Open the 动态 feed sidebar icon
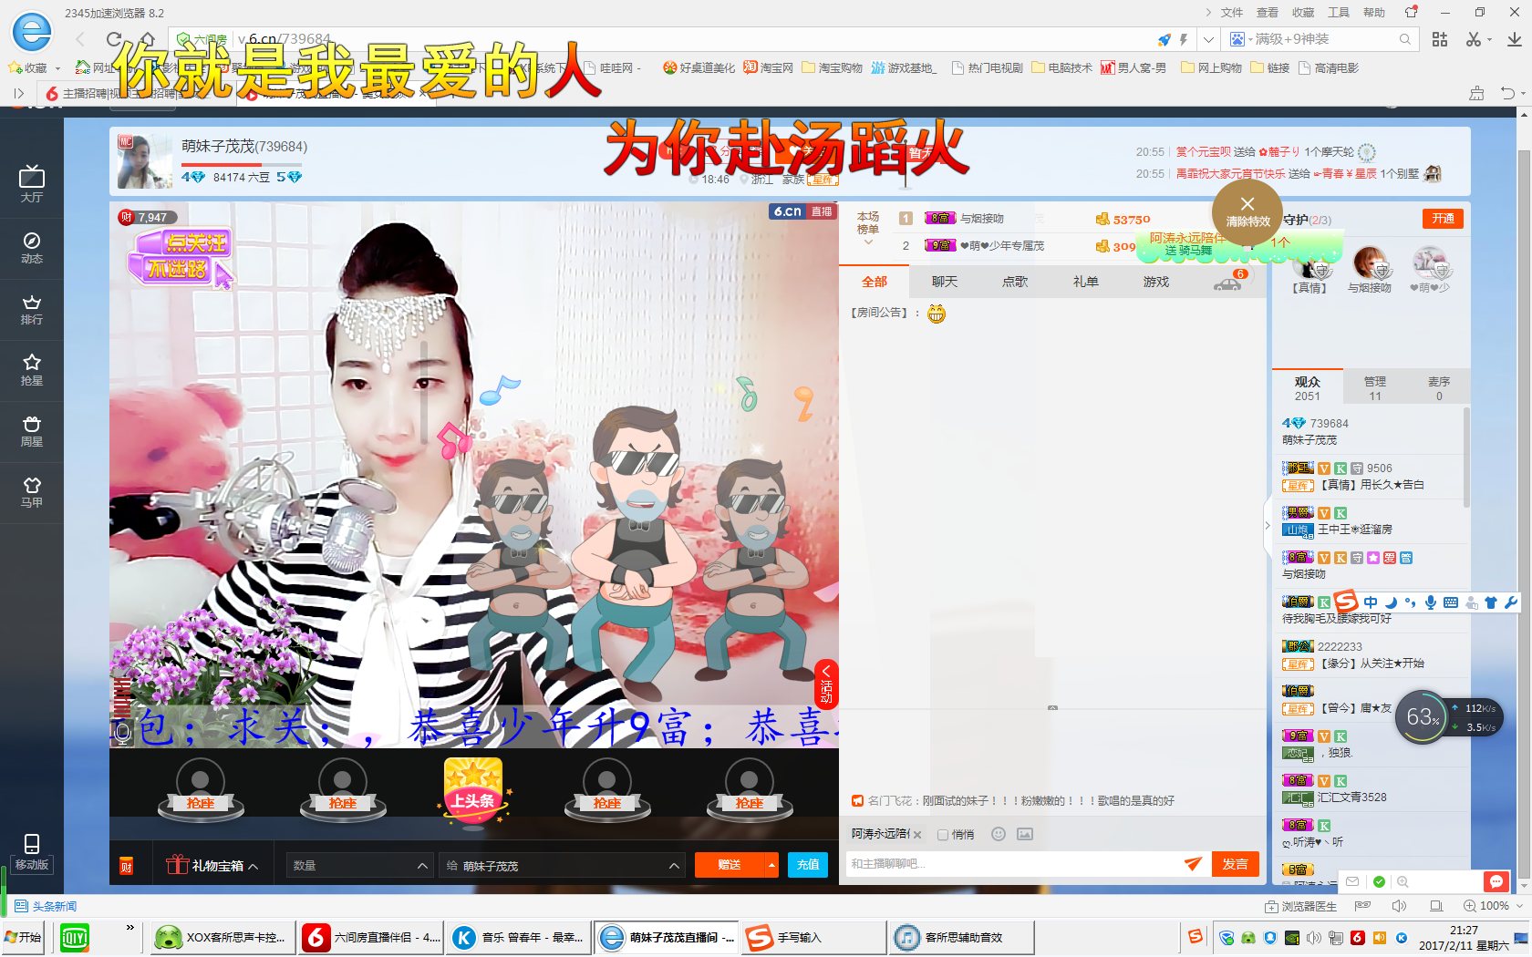1532x957 pixels. pyautogui.click(x=32, y=247)
